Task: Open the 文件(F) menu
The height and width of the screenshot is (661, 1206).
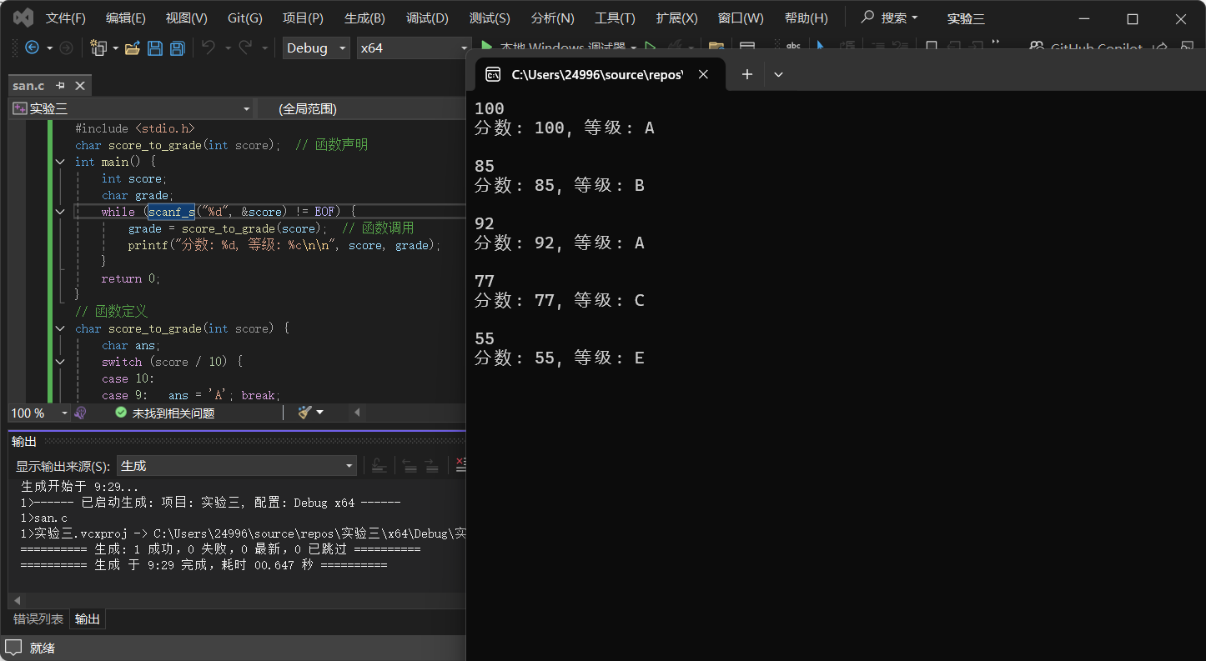Action: click(x=65, y=18)
